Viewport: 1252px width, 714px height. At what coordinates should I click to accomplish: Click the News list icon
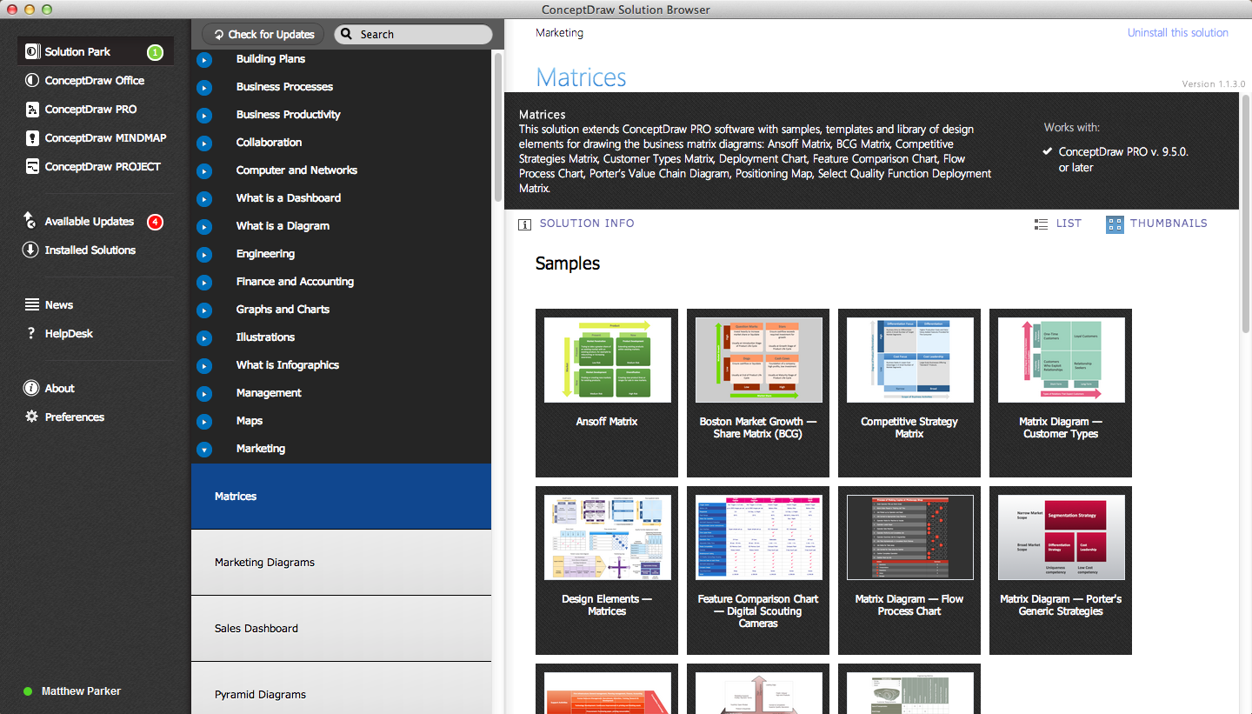click(32, 304)
